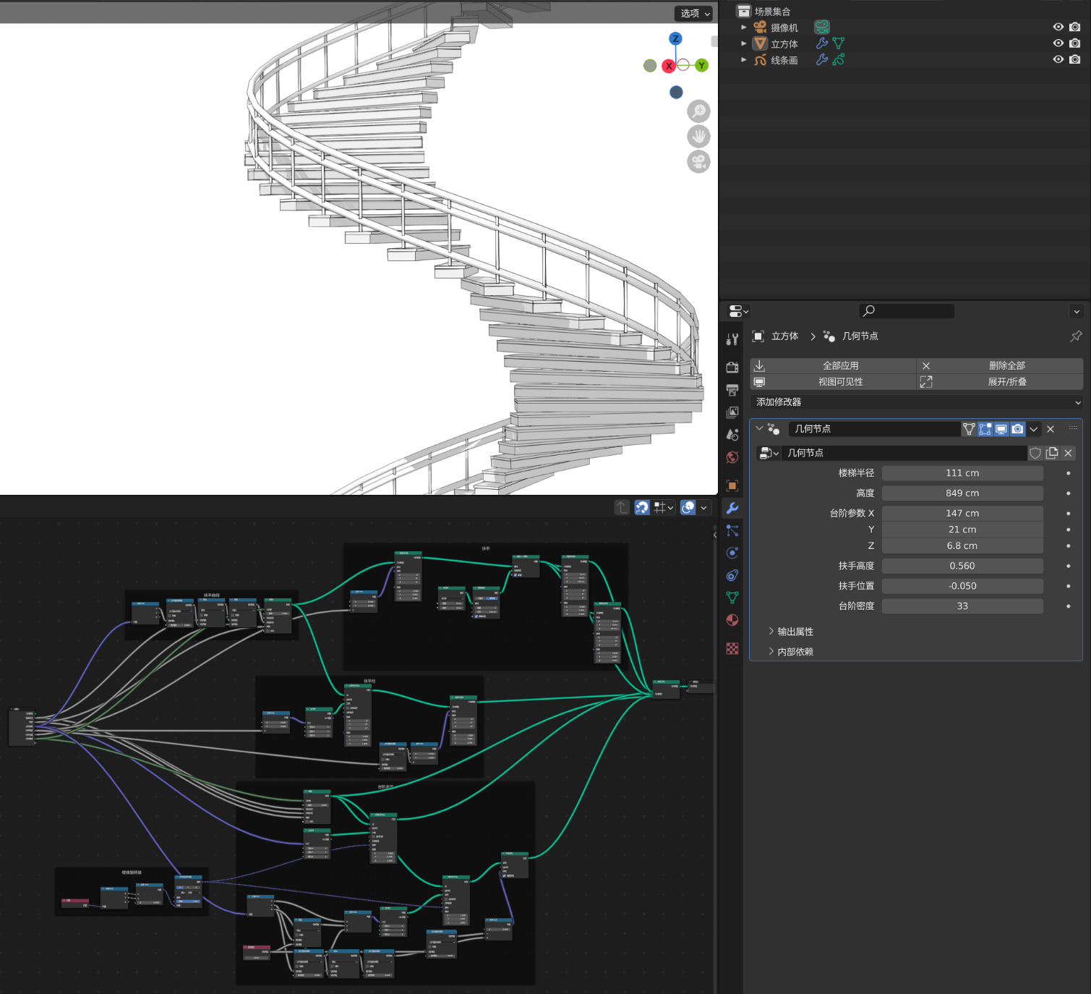Toggle modifier edit mode display
The image size is (1091, 994).
(x=985, y=429)
